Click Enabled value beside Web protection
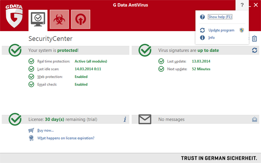 click(x=81, y=77)
